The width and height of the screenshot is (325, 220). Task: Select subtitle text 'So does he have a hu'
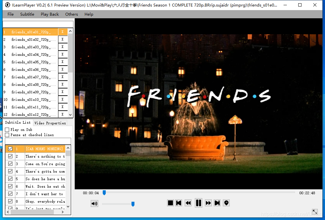tap(45, 179)
